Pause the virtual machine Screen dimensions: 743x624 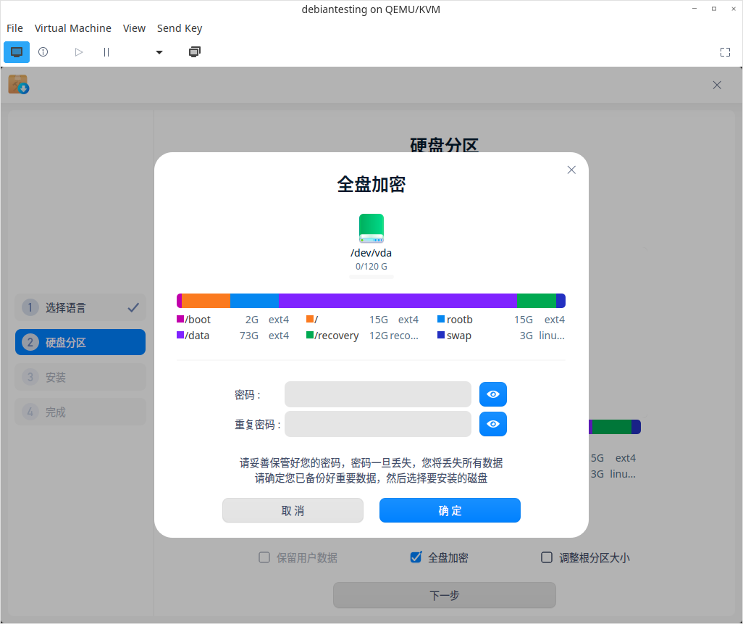click(106, 52)
